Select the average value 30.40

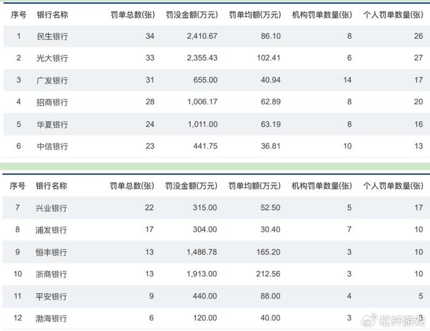click(x=270, y=229)
